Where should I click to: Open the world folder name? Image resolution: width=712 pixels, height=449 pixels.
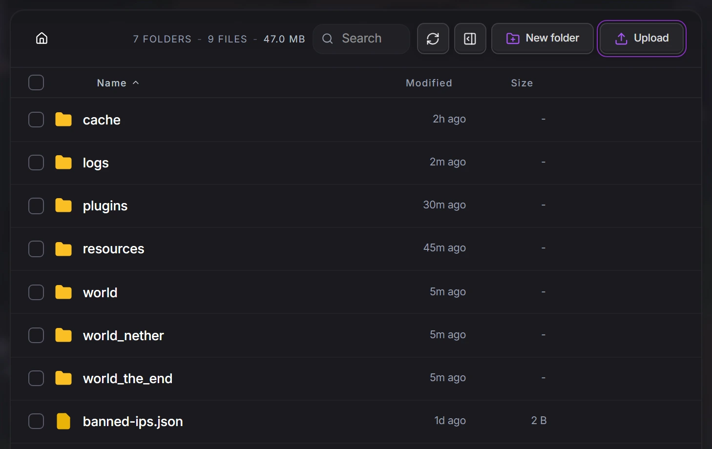point(100,292)
